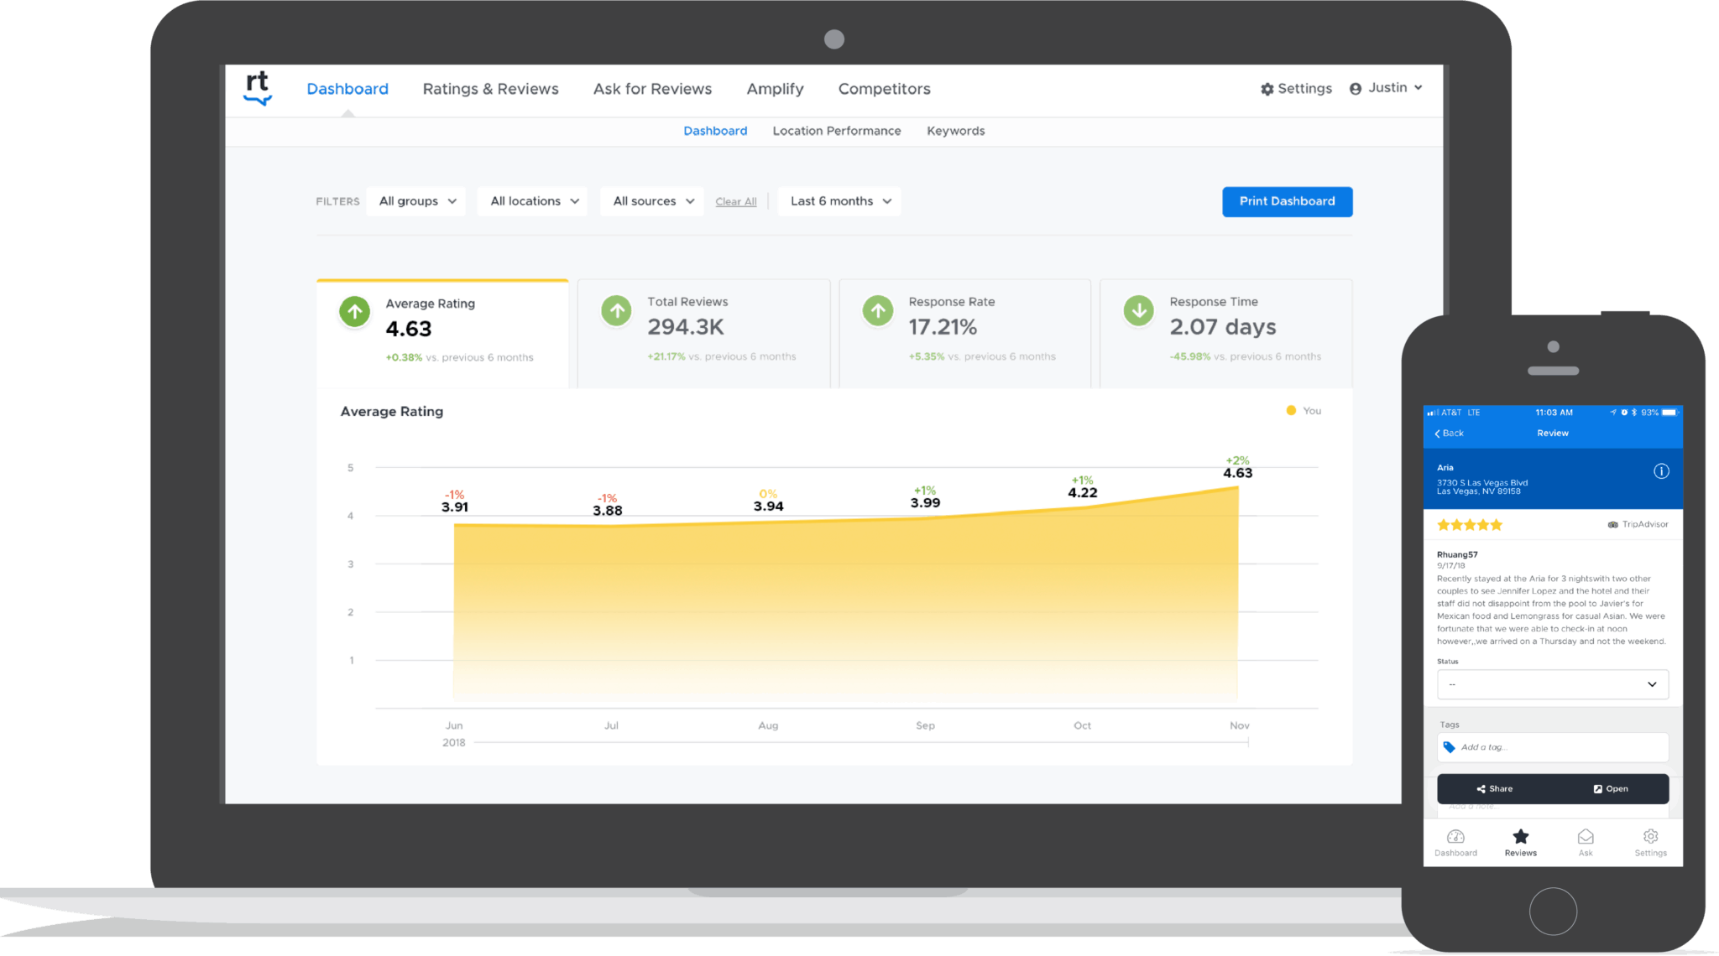Open the Last 6 months date range
This screenshot has height=956, width=1719.
pos(839,201)
